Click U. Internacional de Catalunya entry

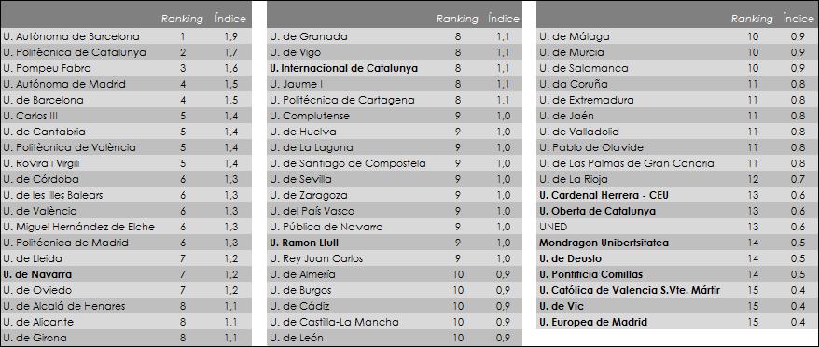pos(343,68)
